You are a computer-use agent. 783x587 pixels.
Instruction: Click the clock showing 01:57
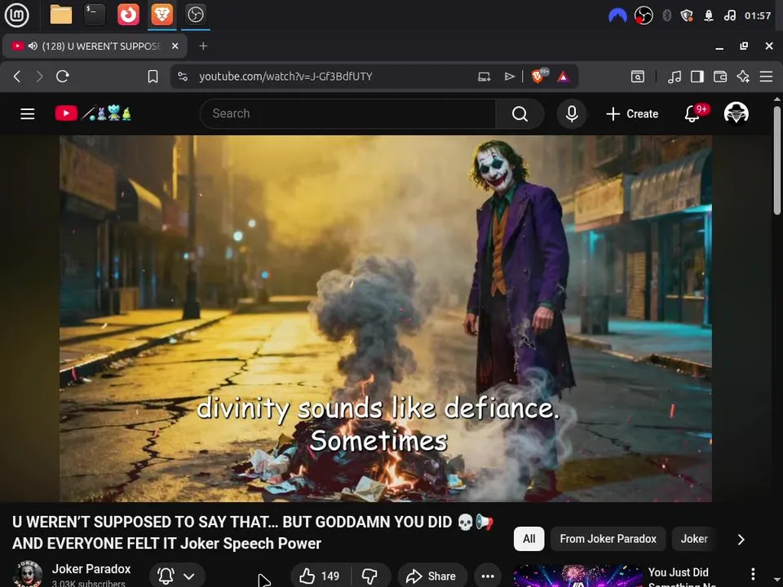758,15
